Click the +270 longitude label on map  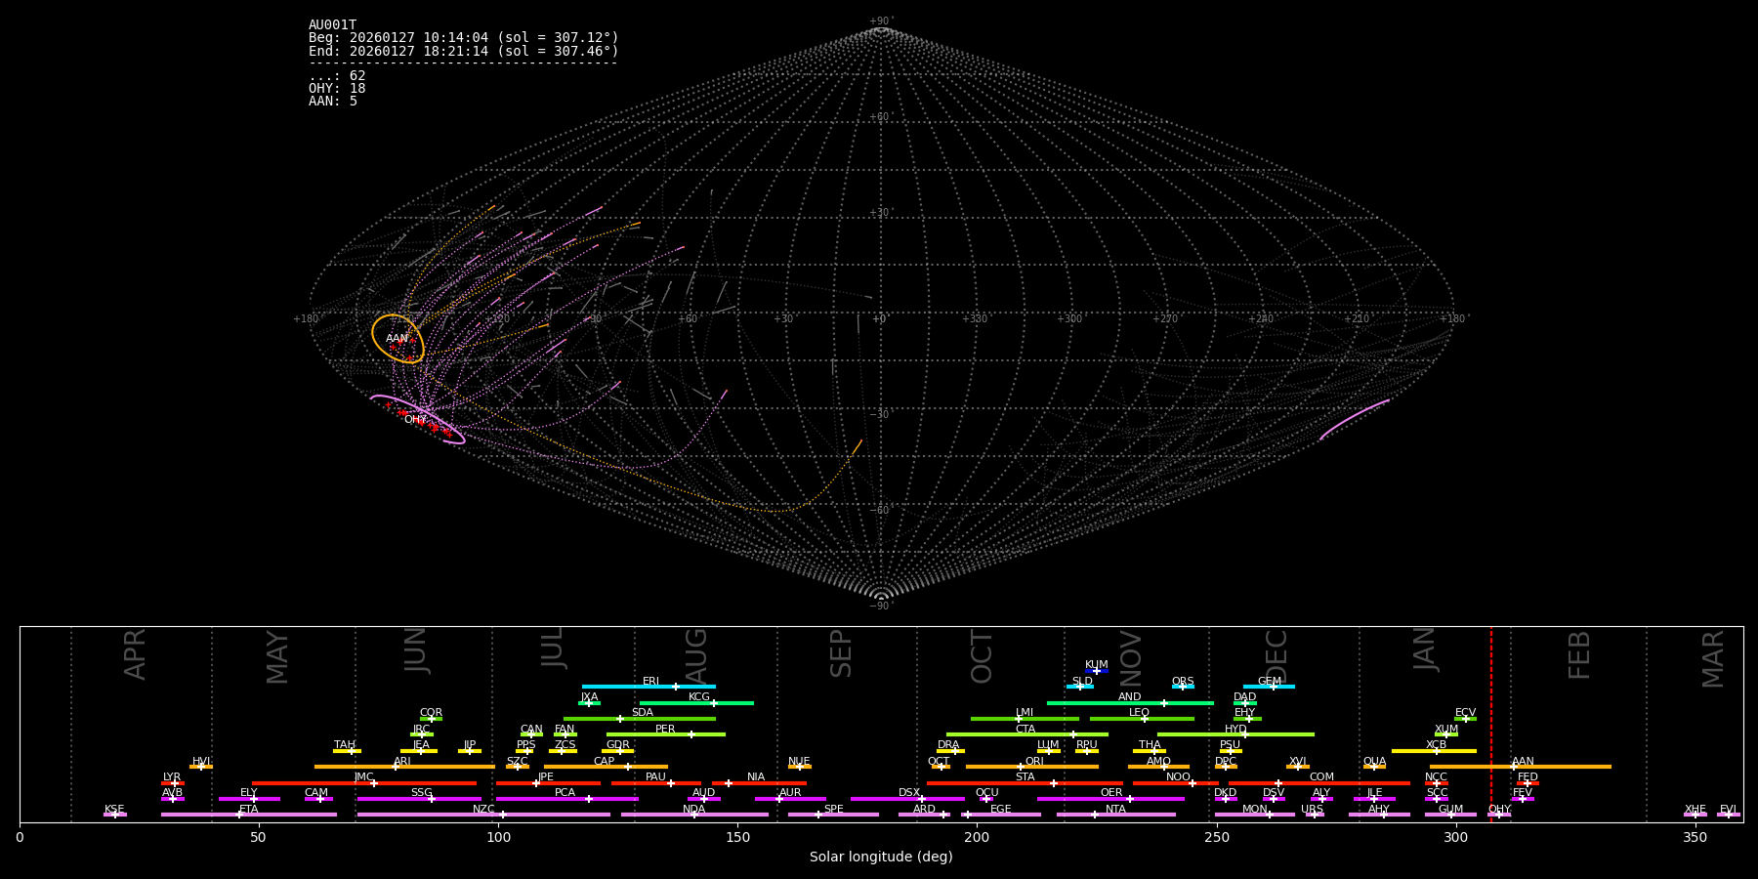pyautogui.click(x=1165, y=319)
